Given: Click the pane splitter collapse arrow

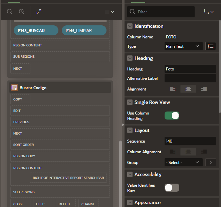Looking at the screenshot, I should tap(123, 125).
